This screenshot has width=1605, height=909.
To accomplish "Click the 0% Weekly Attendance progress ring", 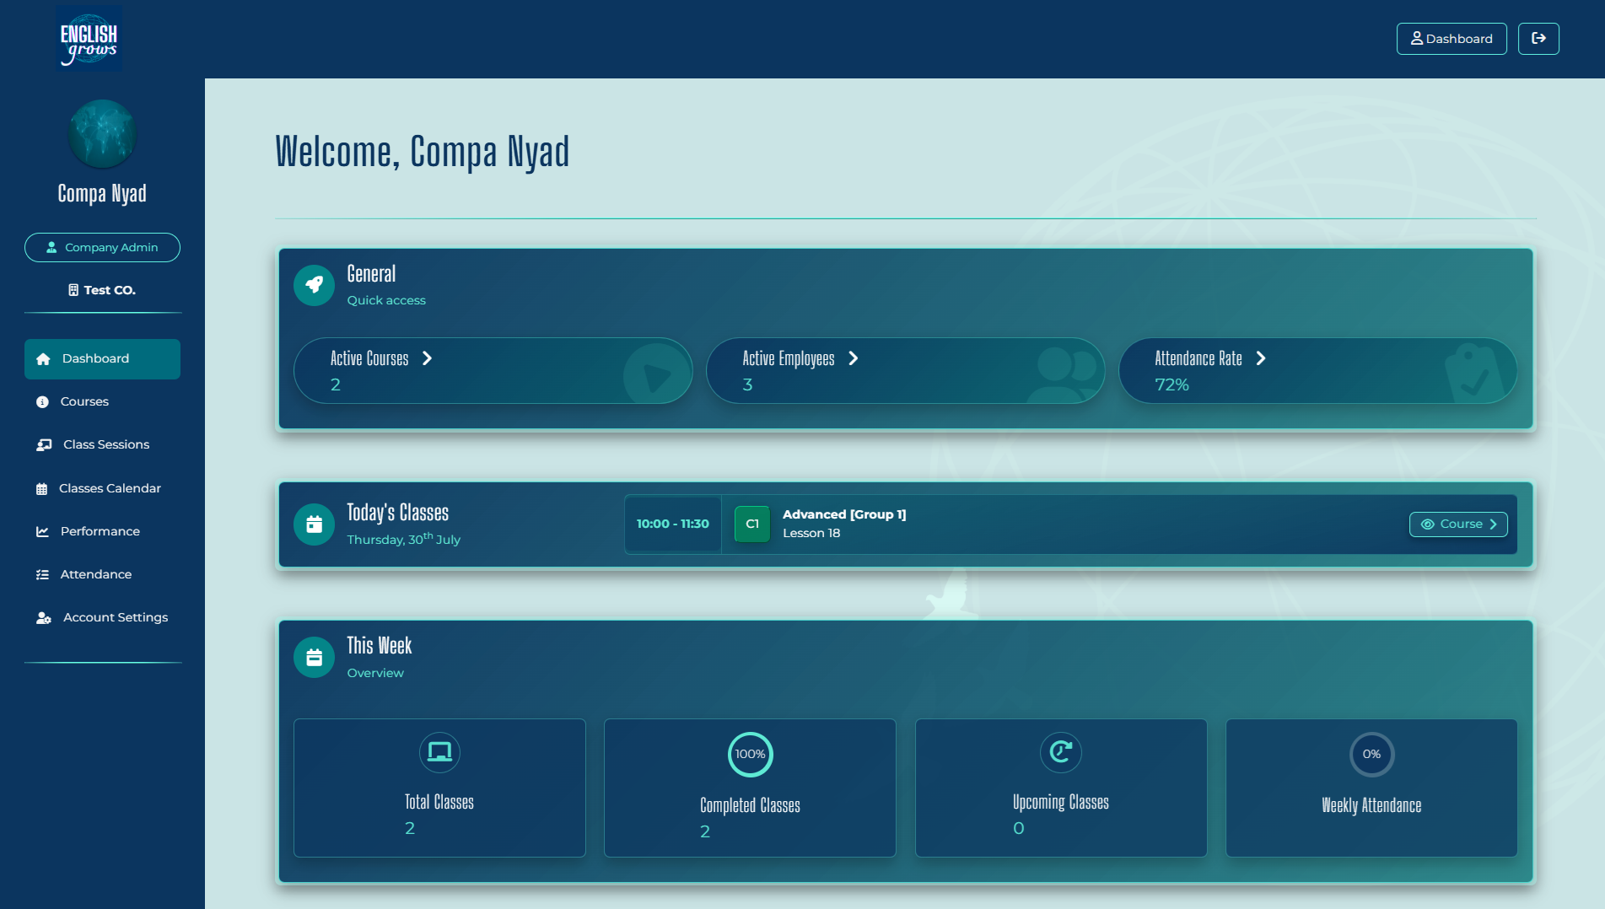I will click(x=1371, y=755).
